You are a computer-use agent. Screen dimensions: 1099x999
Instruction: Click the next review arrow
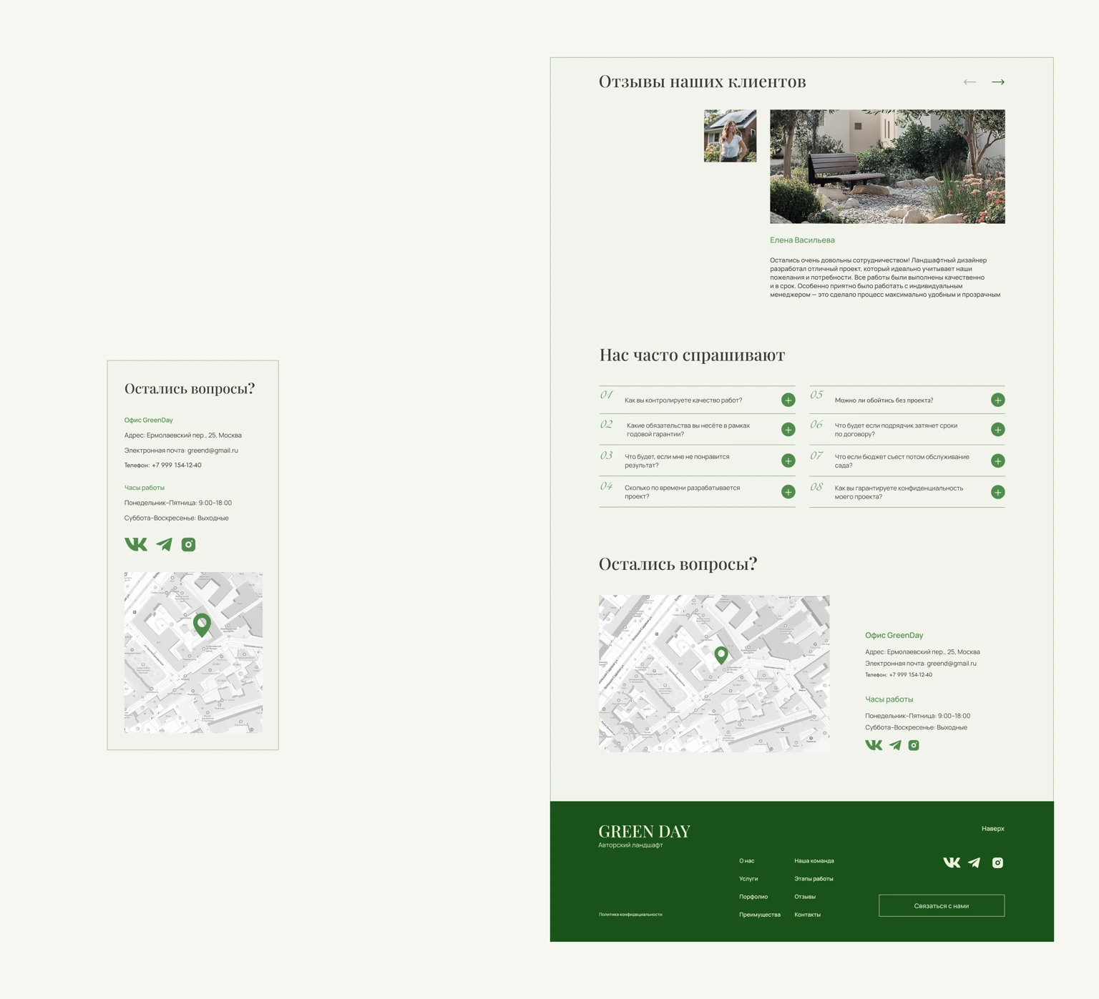pos(997,82)
